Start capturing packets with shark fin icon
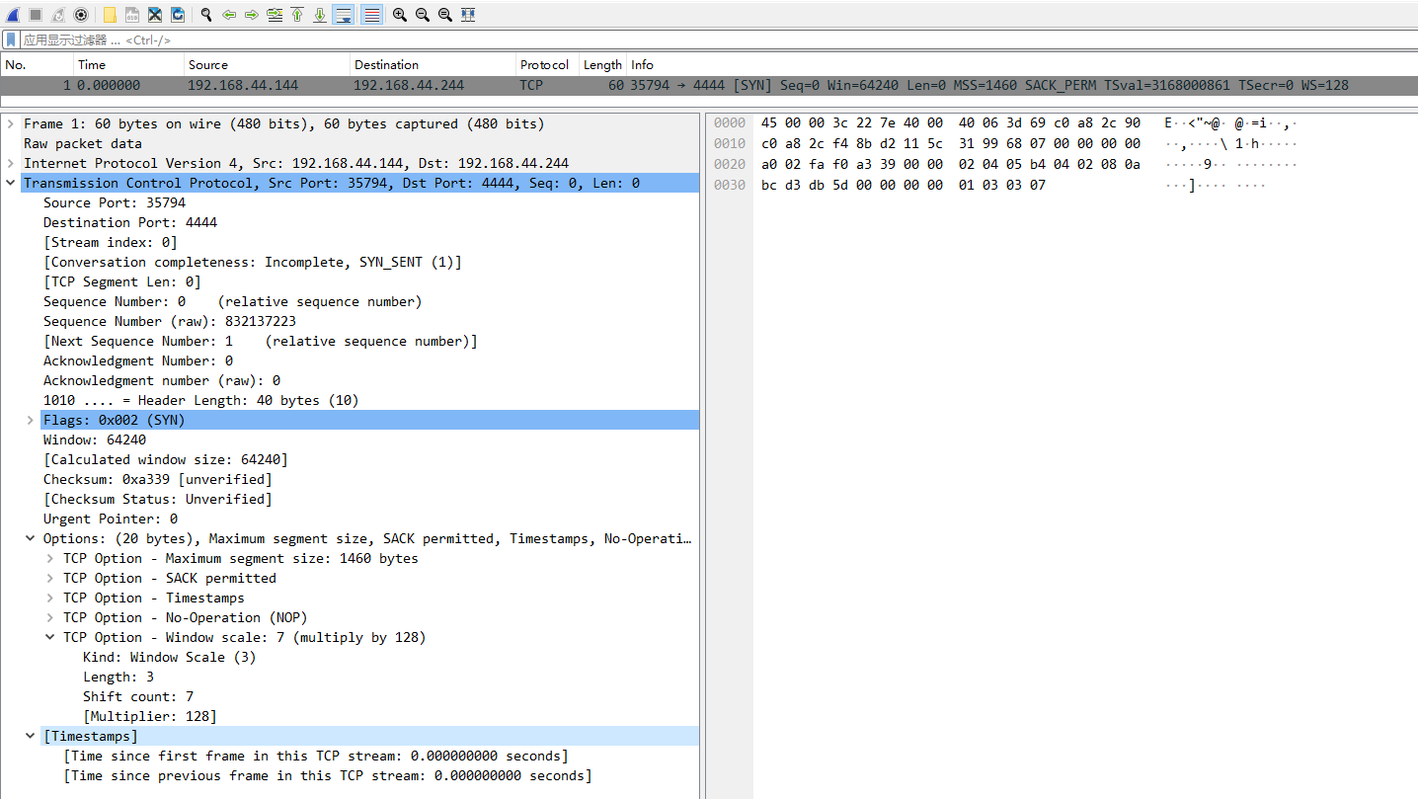Screen dimensions: 1418x799 14,15
